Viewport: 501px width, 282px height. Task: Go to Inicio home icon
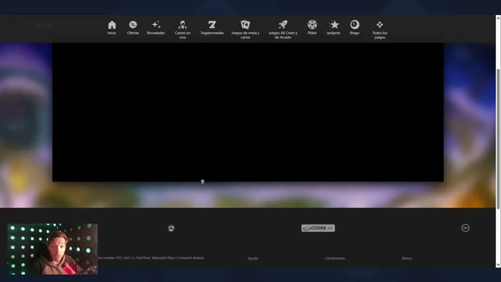[112, 25]
